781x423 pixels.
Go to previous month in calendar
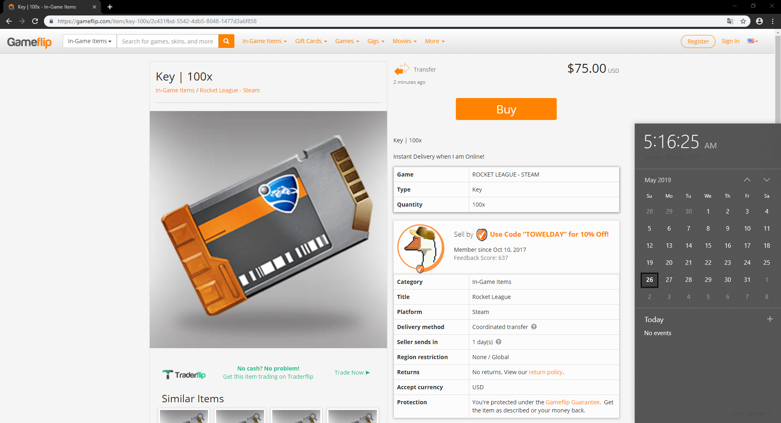747,180
